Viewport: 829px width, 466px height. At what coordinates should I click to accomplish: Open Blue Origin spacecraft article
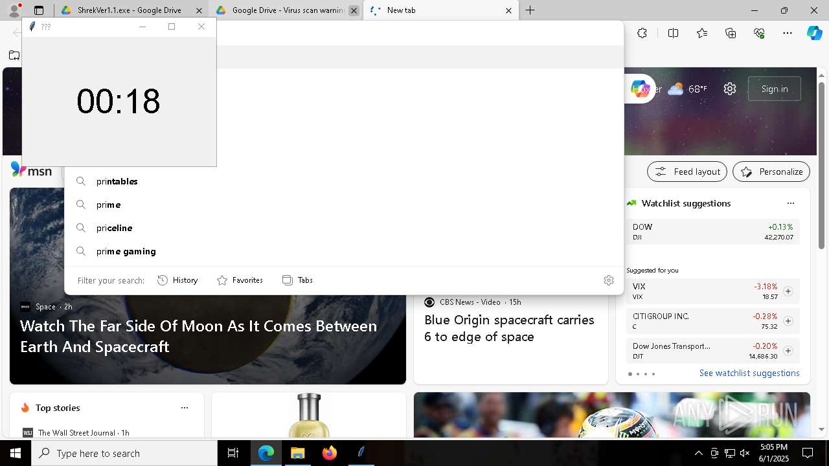click(509, 328)
